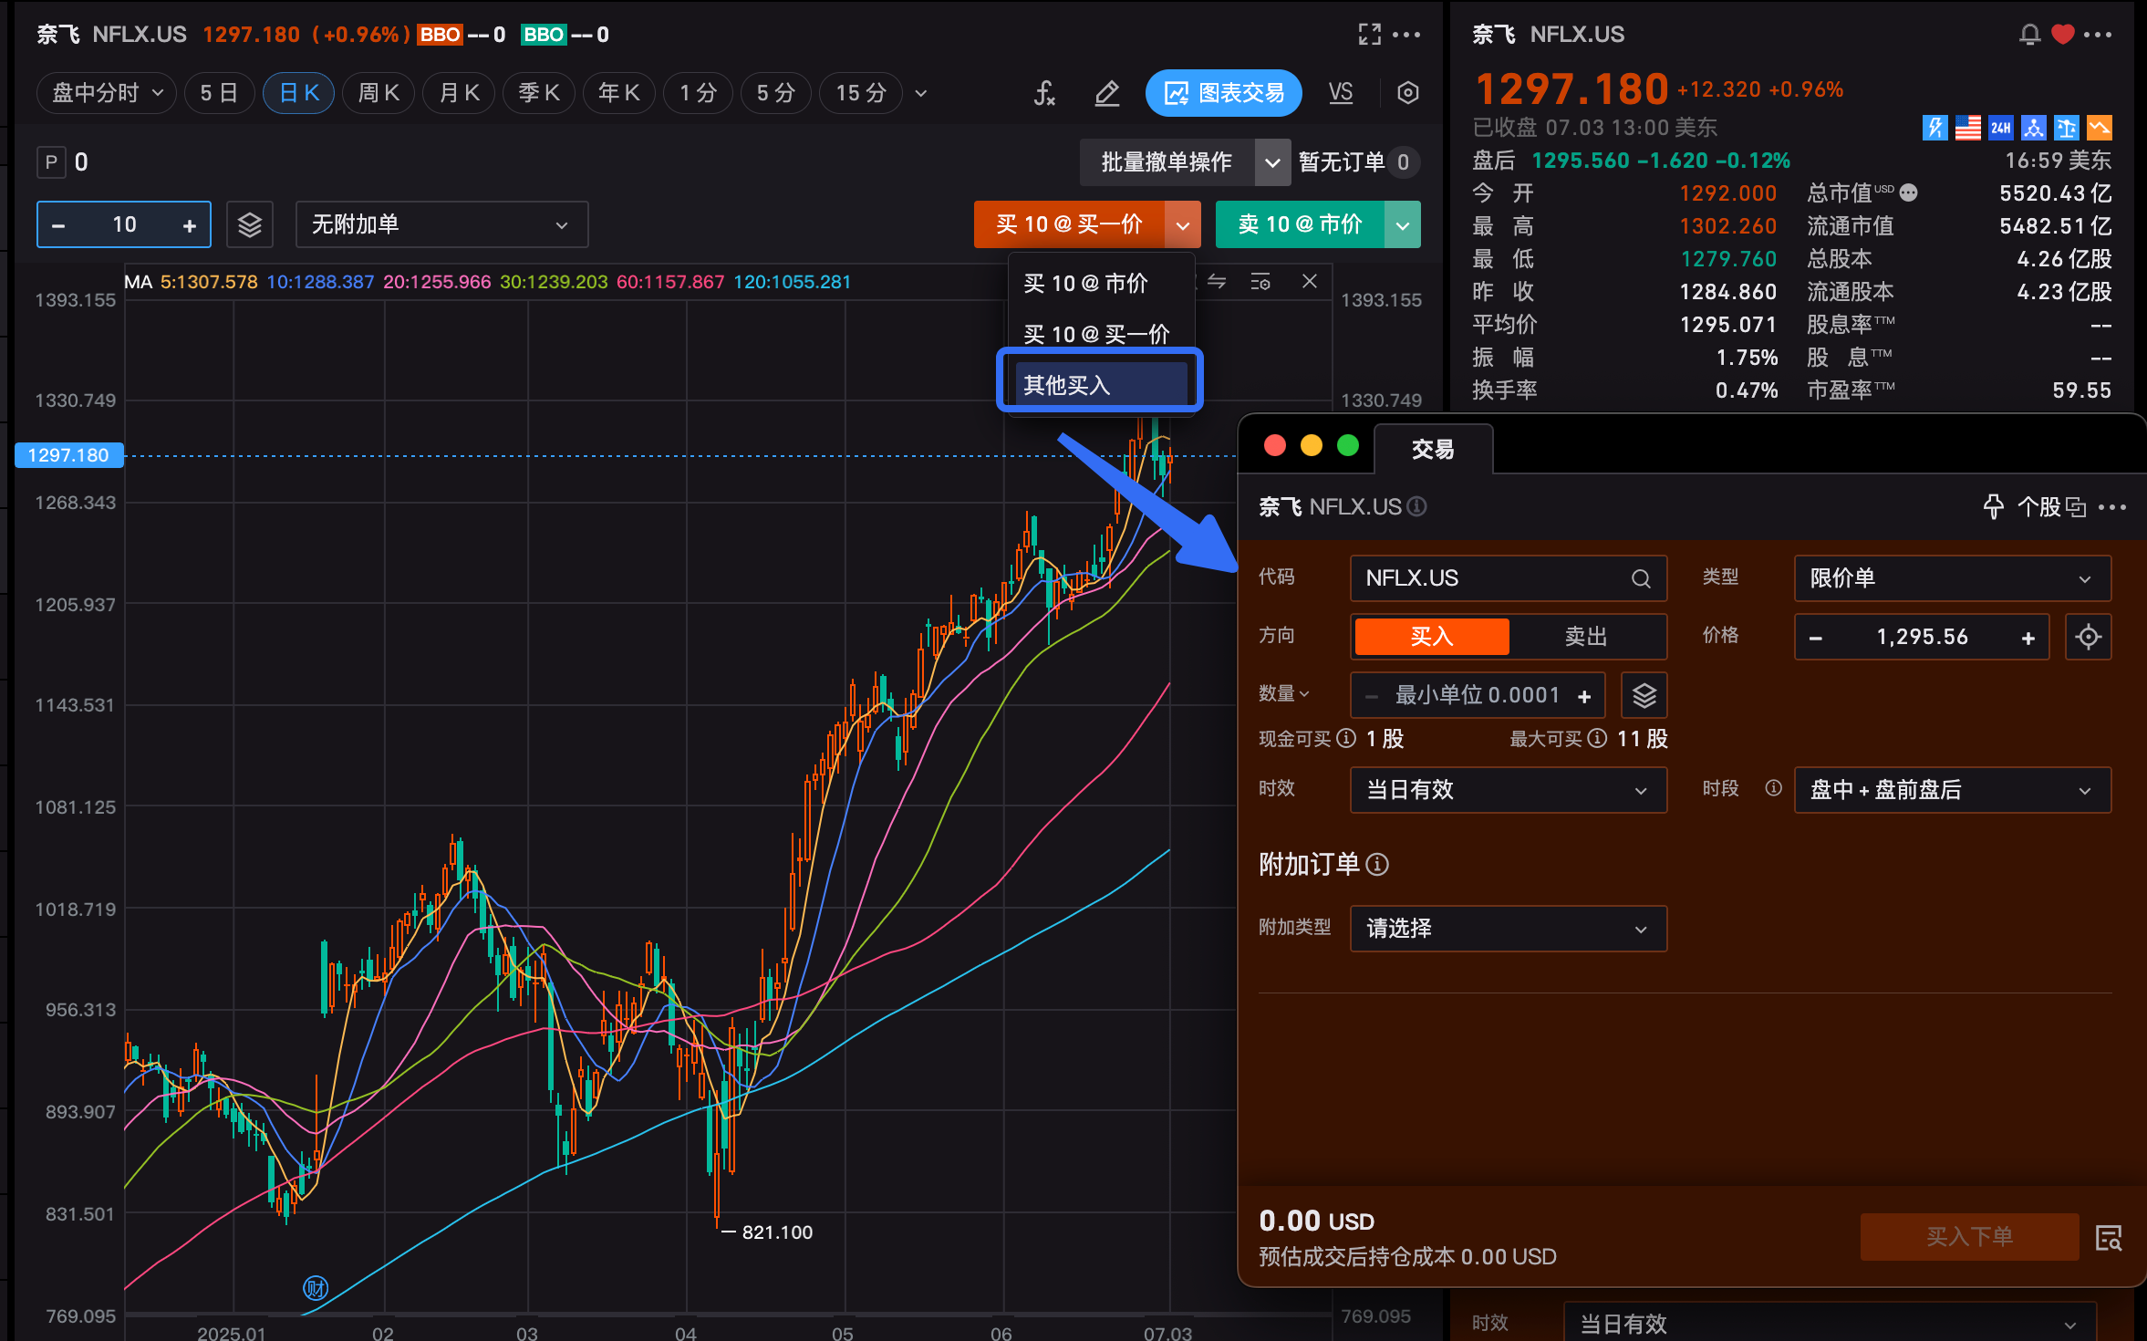Click the layers icon beside chart quantity stepper
This screenshot has height=1341, width=2147.
[x=250, y=224]
